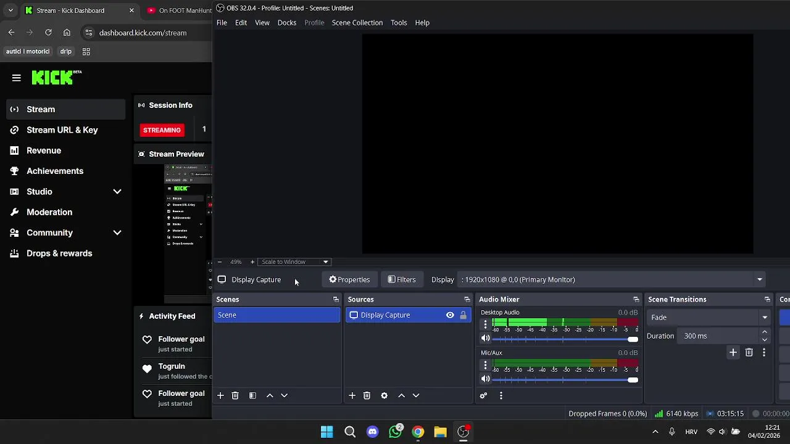Open scene filters icon in Scenes panel
Viewport: 790px width, 444px height.
tap(252, 395)
